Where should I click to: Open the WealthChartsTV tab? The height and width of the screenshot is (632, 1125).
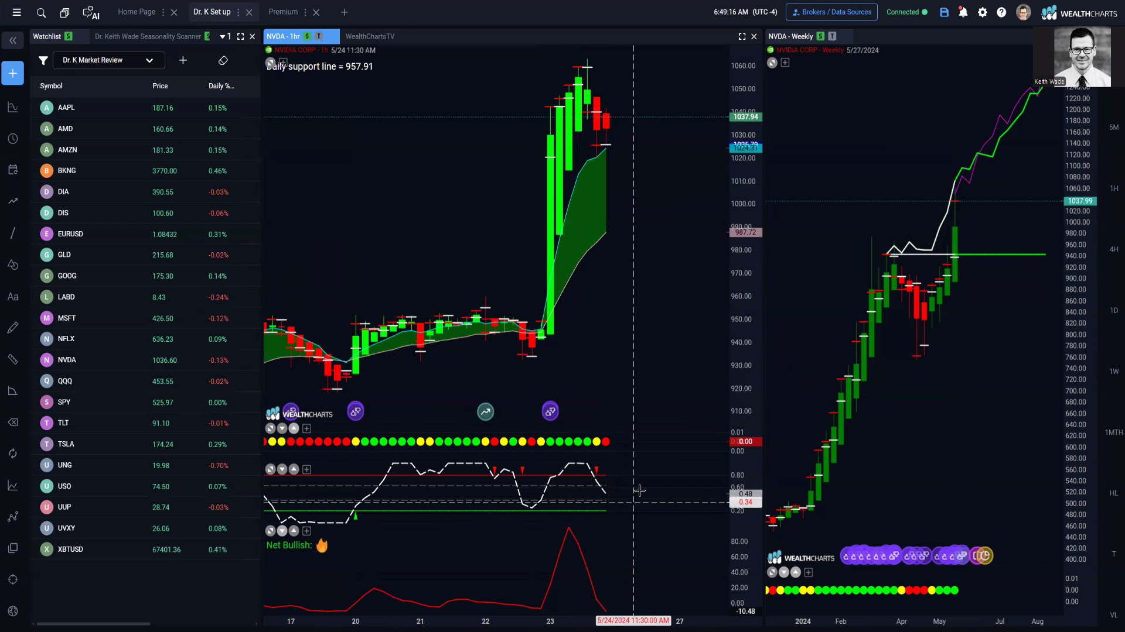(370, 36)
